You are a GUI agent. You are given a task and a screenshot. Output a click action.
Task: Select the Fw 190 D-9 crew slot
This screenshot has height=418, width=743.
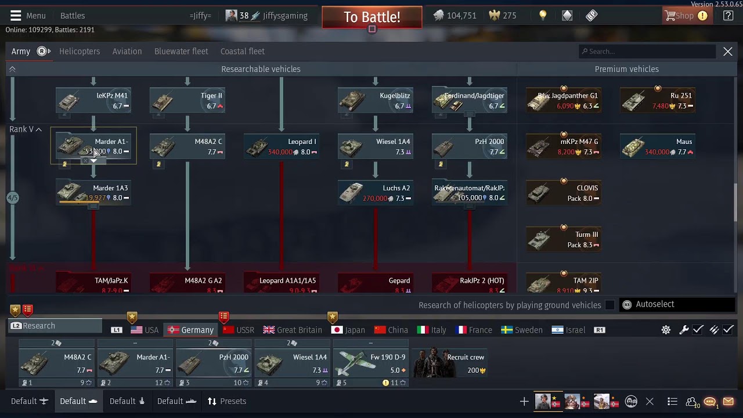click(370, 363)
